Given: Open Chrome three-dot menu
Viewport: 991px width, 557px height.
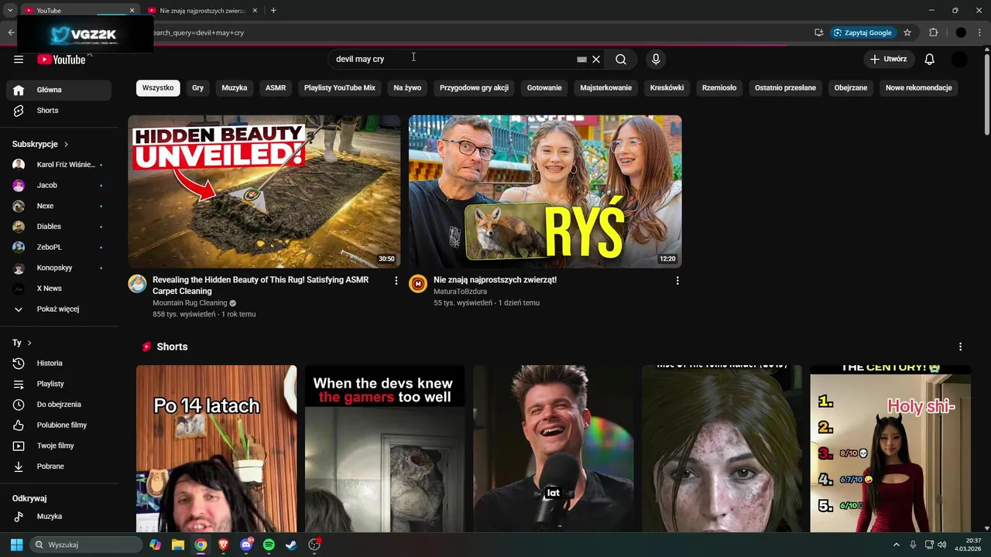Looking at the screenshot, I should (979, 32).
